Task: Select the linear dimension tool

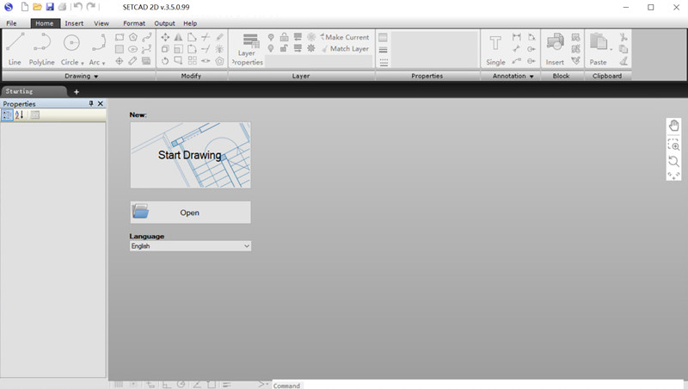Action: pyautogui.click(x=517, y=37)
